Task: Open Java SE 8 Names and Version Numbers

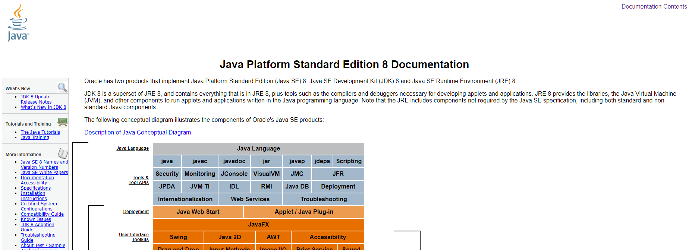Action: (x=44, y=164)
